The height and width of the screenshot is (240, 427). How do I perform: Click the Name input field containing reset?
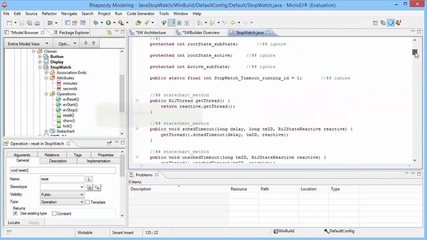[62, 179]
